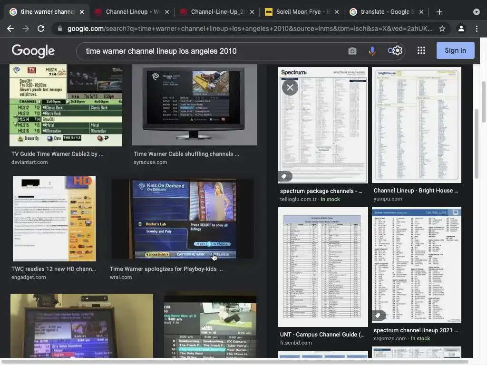Click 'UNT - Campus Channel Guide' title
The image size is (487, 365).
click(322, 335)
